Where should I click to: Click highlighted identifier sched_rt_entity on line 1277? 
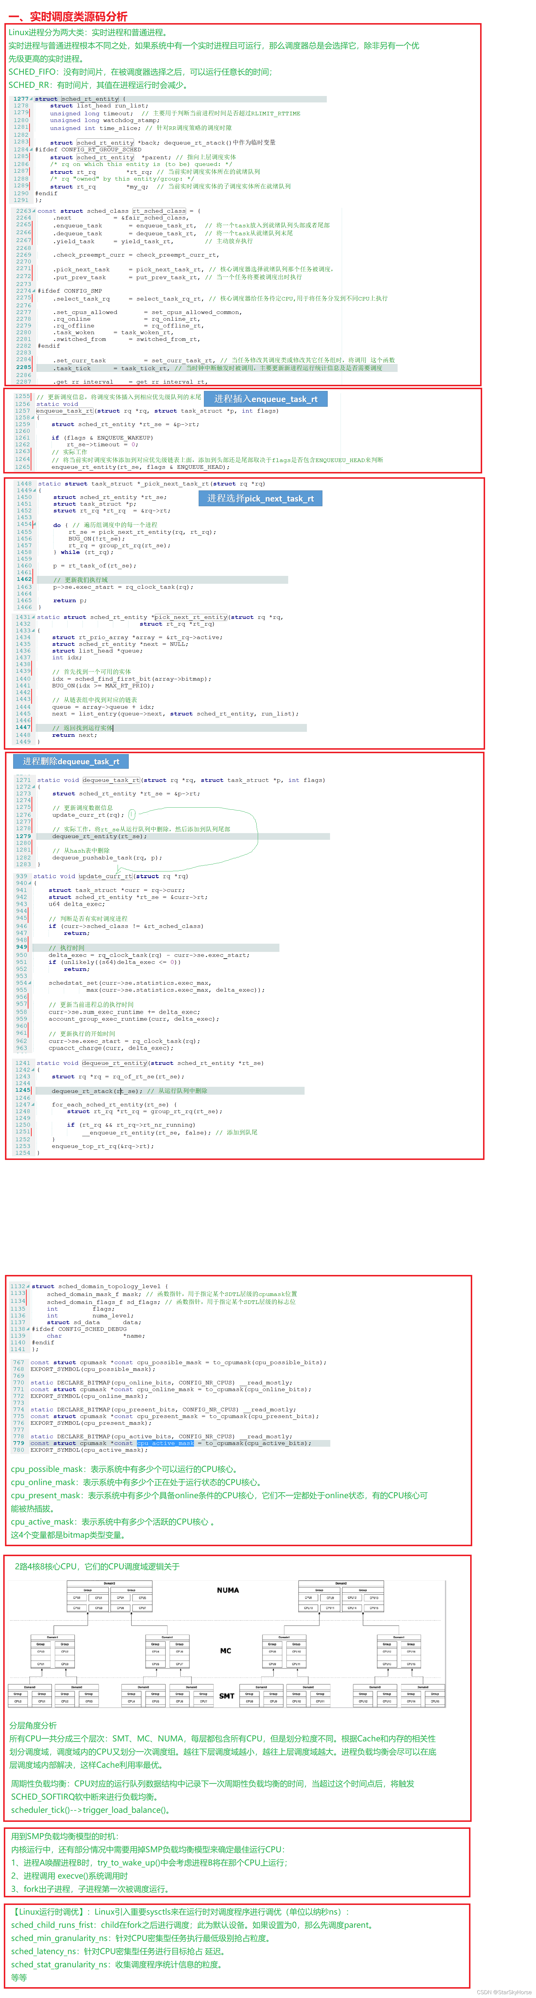tap(90, 99)
